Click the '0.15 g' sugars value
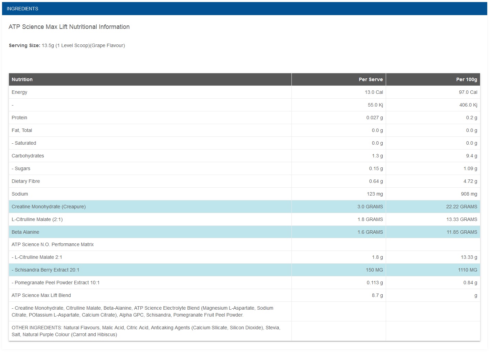Screen dimensions: 490x353 point(376,168)
